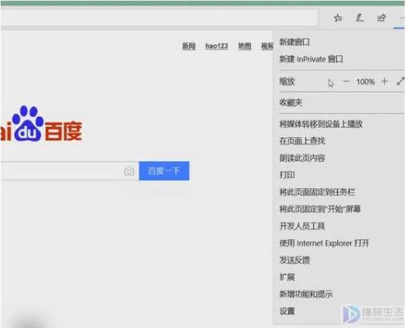Click the zoom out minus button
Image resolution: width=406 pixels, height=328 pixels.
[346, 81]
